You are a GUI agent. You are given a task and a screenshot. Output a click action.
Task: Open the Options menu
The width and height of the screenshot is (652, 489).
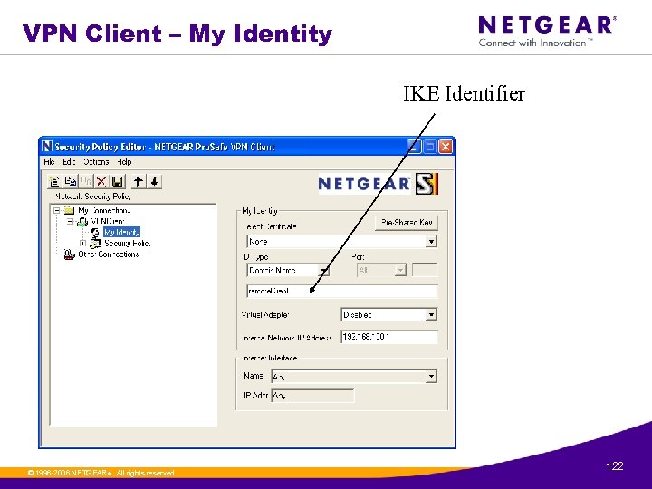point(96,162)
